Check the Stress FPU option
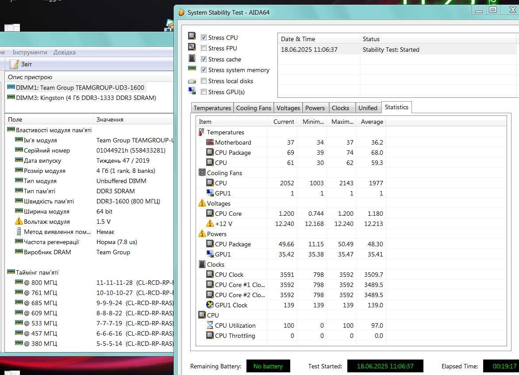Screen dimensions: 519x375 (x=204, y=48)
